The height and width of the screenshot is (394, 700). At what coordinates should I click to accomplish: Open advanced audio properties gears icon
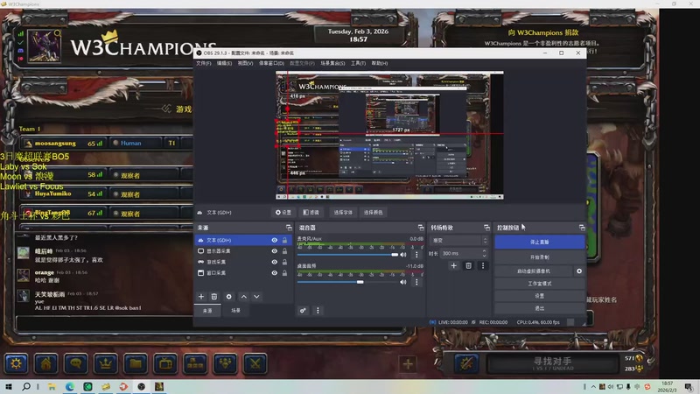[303, 311]
